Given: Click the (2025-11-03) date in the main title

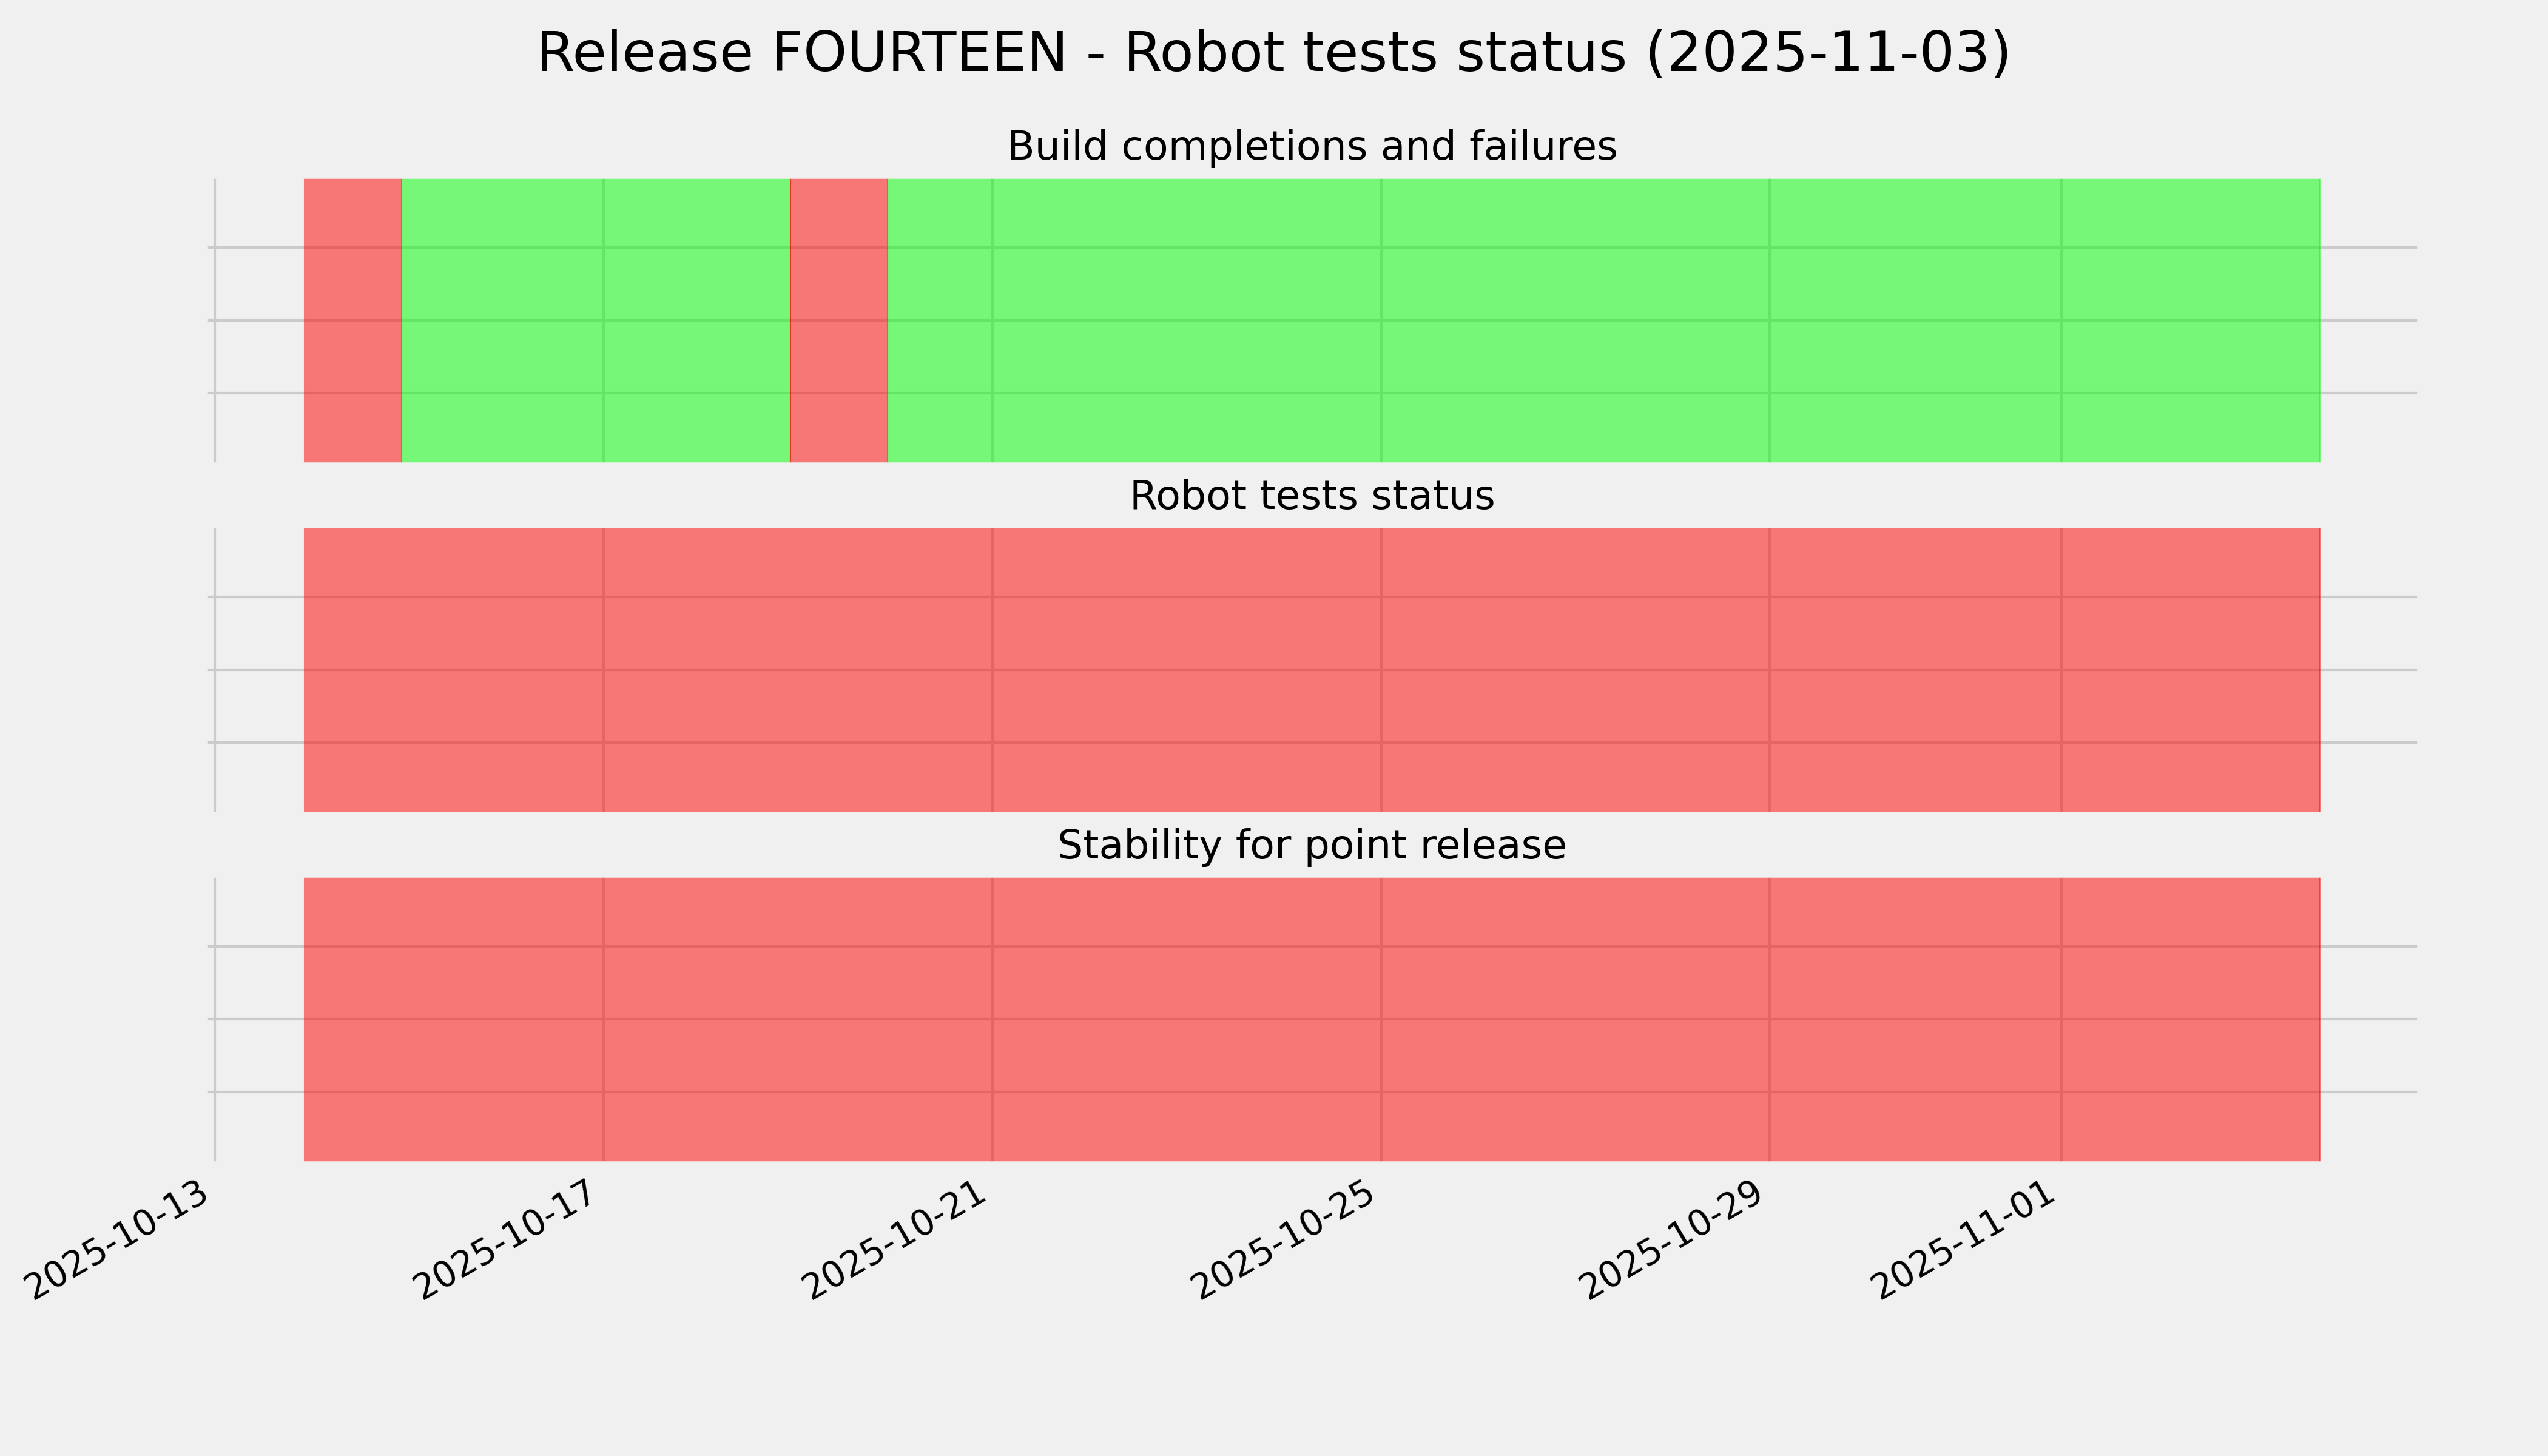Looking at the screenshot, I should pos(1827,53).
